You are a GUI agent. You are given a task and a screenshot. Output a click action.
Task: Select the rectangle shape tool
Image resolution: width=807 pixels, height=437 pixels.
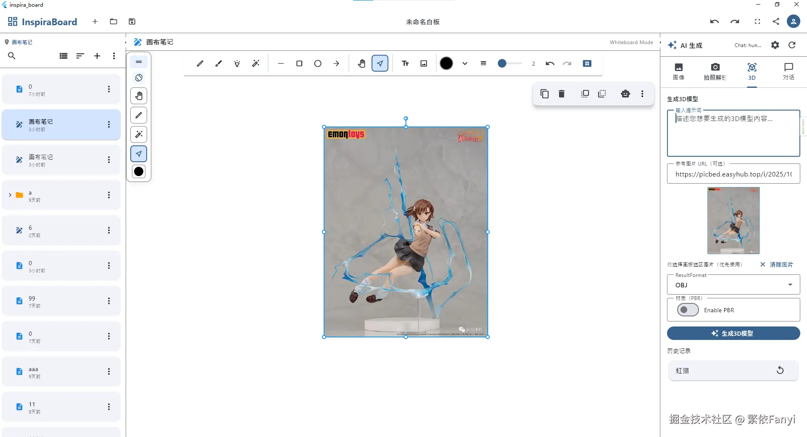(299, 63)
